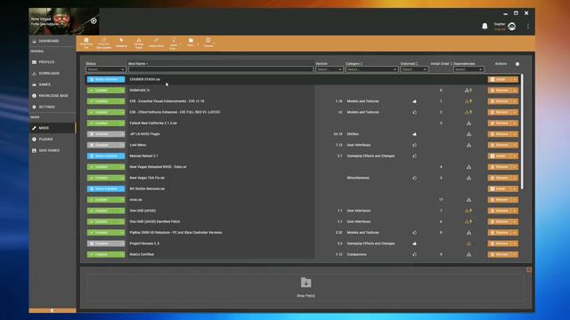
Task: Open Settings in sidebar
Action: (47, 107)
